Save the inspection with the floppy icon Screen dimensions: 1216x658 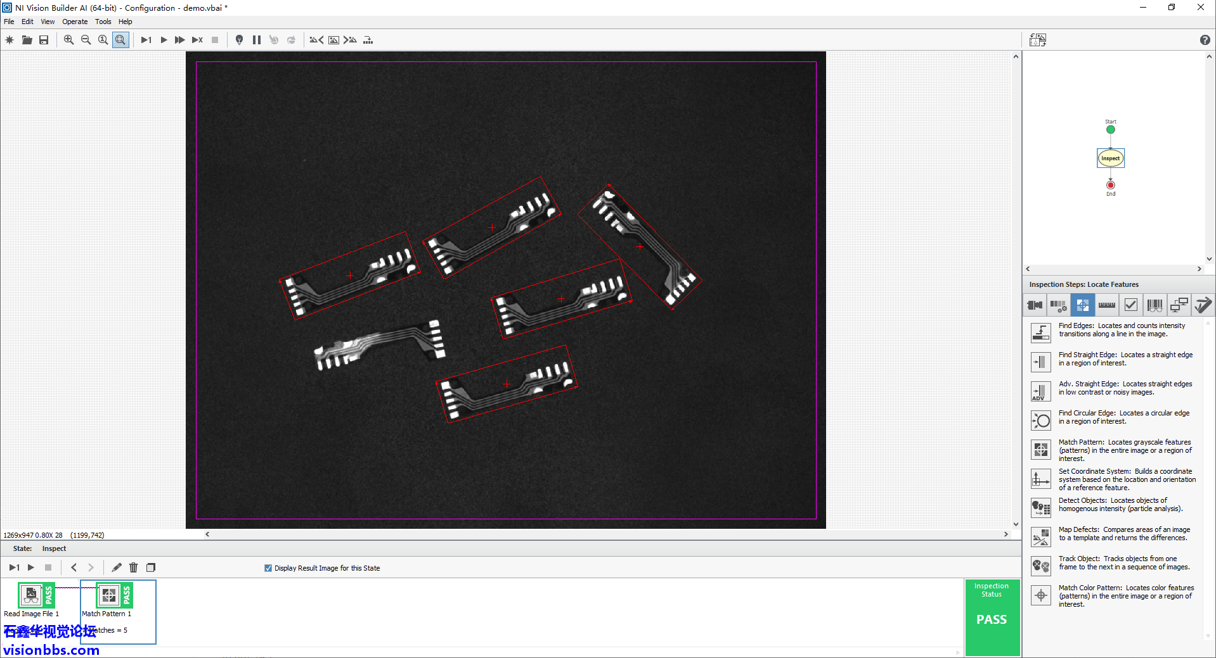(x=44, y=40)
